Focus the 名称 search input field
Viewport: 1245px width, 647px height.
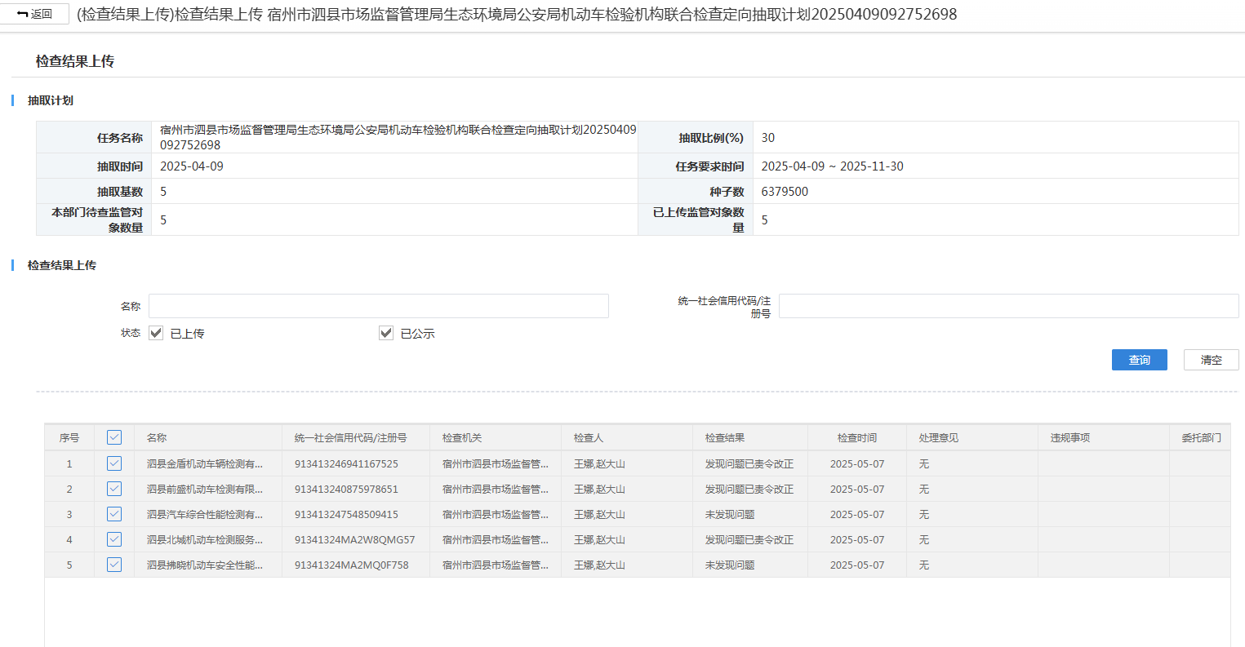point(379,306)
